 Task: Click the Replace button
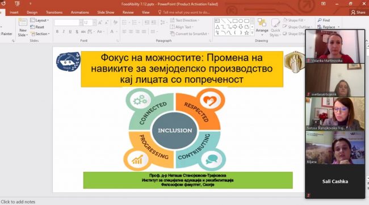pos(328,27)
